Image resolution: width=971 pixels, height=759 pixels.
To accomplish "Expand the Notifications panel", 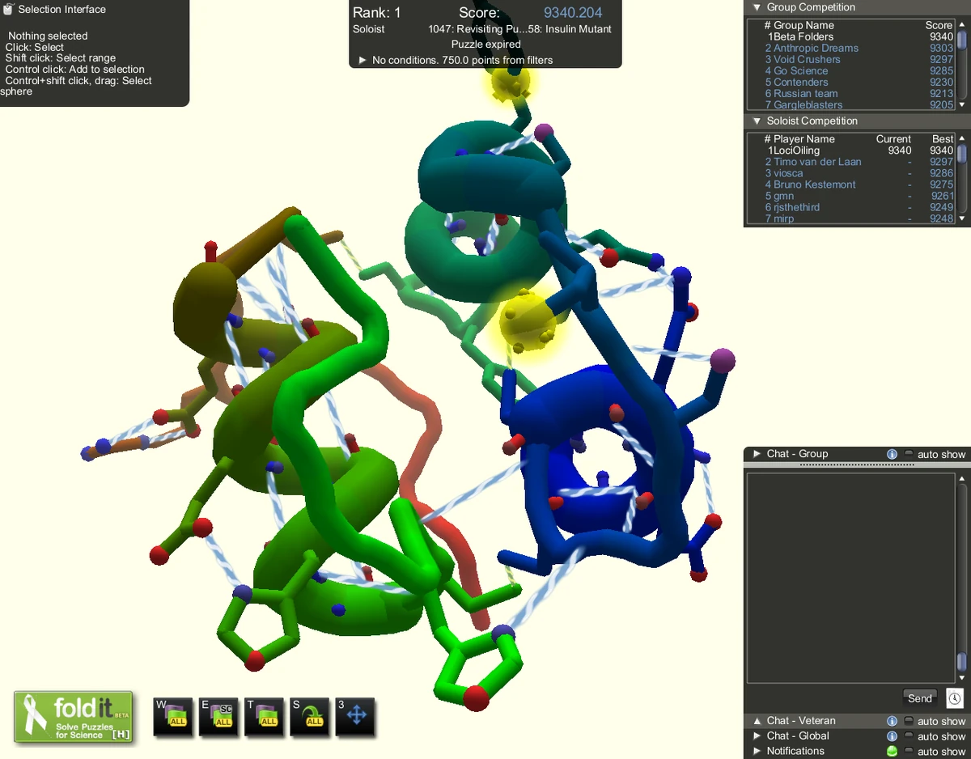I will click(x=757, y=752).
